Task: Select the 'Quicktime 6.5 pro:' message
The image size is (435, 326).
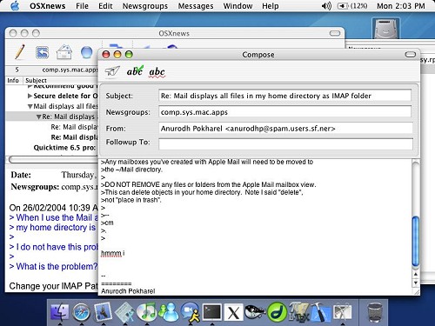Action: 64,148
